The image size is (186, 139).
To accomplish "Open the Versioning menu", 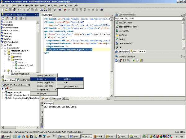I will pos(52,6).
